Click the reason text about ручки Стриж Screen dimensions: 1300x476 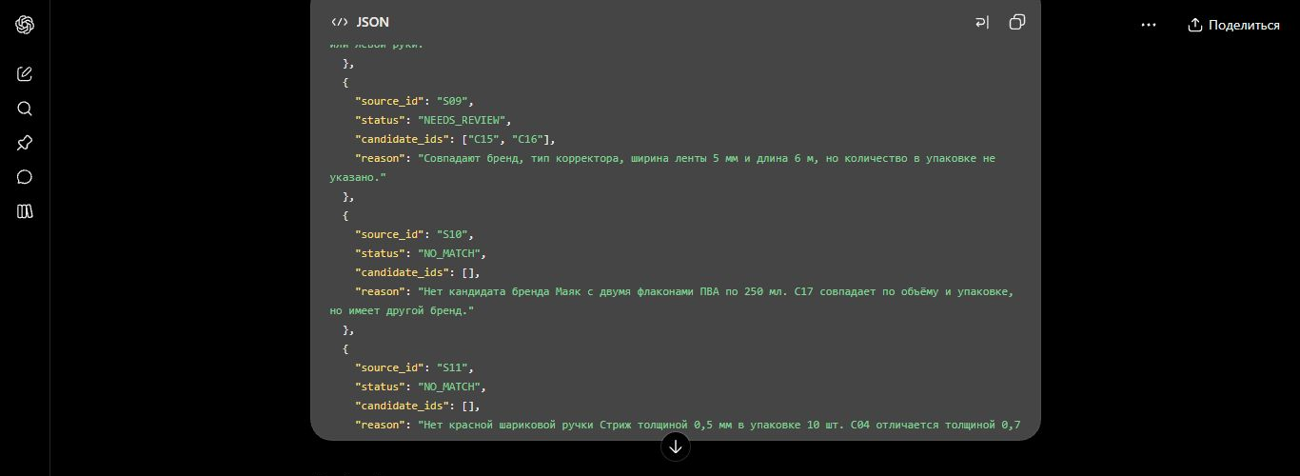point(719,425)
